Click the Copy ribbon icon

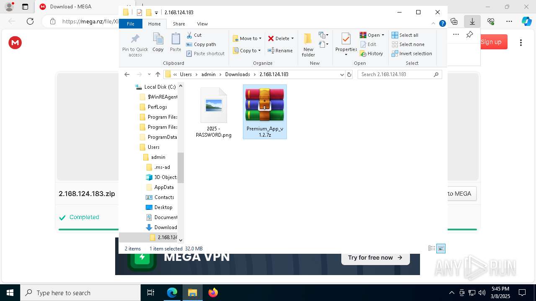[158, 43]
